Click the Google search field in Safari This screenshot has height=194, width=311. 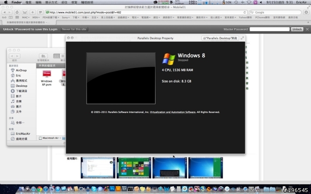coord(275,12)
